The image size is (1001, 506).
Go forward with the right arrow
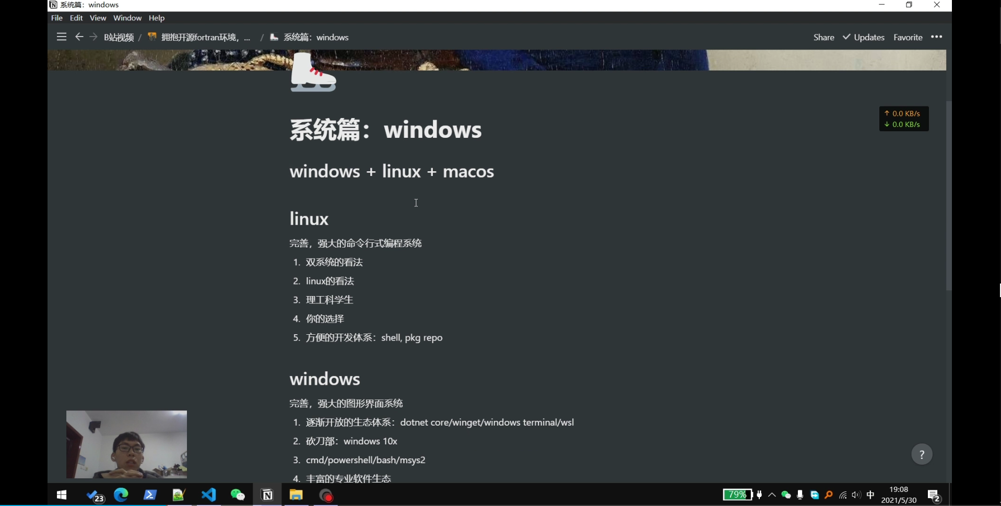pos(93,37)
